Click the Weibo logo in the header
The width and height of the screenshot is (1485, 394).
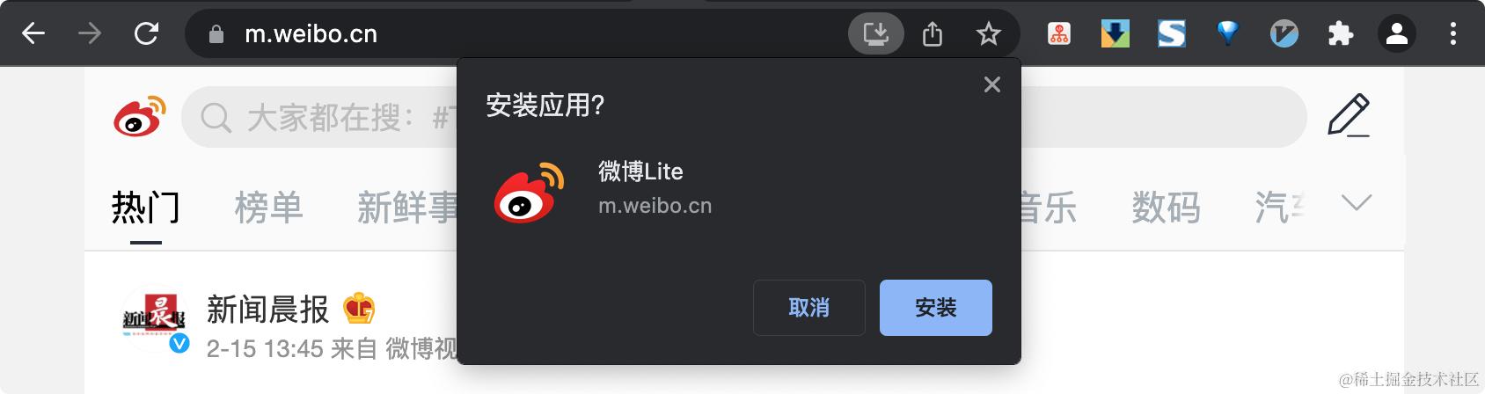click(140, 116)
